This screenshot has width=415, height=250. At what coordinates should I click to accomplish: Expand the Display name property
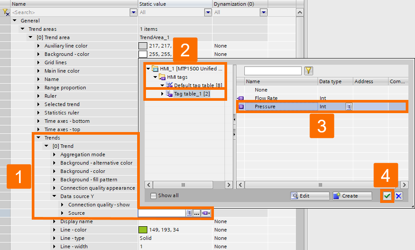click(55, 221)
